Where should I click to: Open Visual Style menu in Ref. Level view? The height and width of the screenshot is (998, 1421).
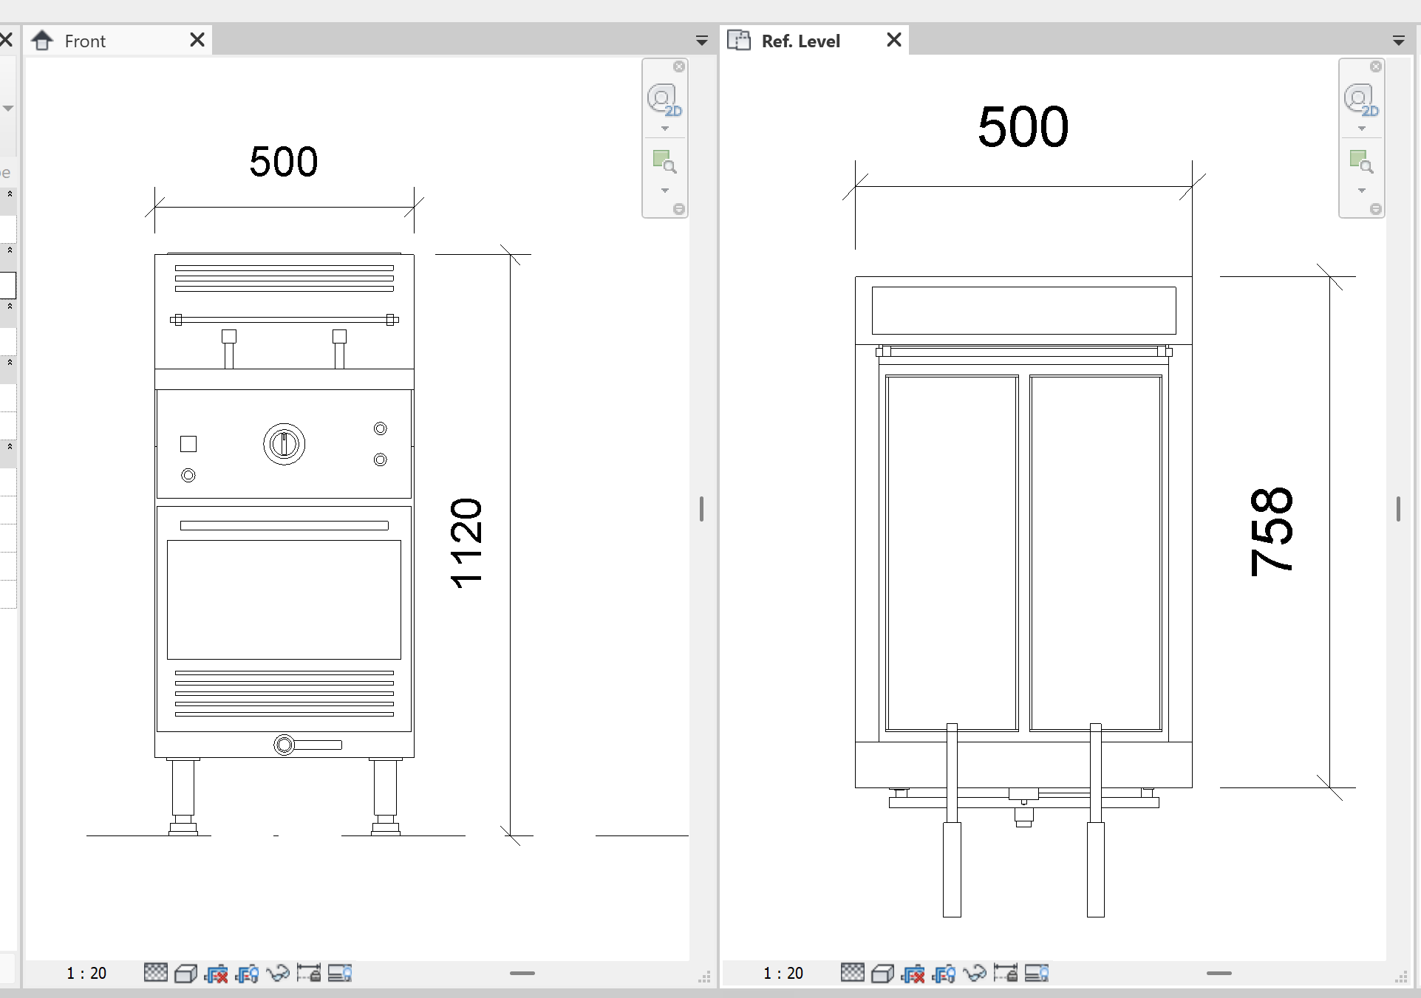tap(882, 974)
